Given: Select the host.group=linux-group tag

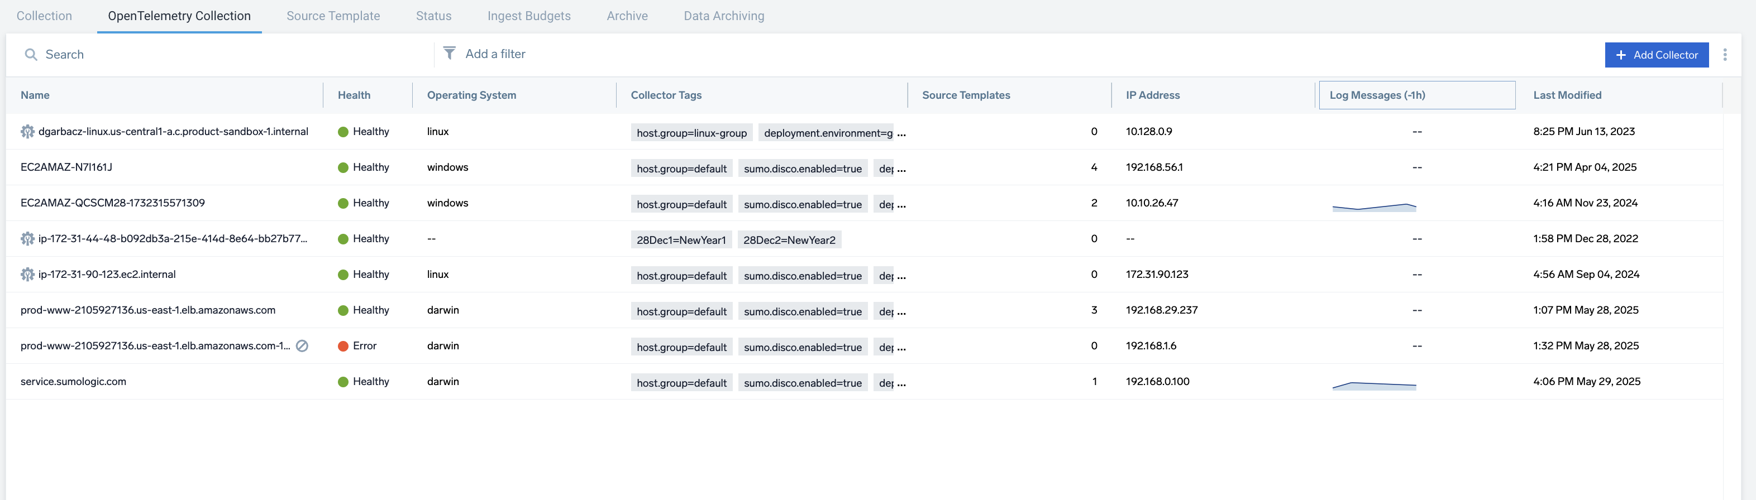Looking at the screenshot, I should tap(691, 133).
